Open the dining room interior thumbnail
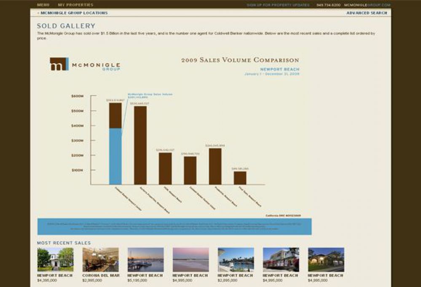Image resolution: width=421 pixels, height=287 pixels. pyautogui.click(x=100, y=260)
